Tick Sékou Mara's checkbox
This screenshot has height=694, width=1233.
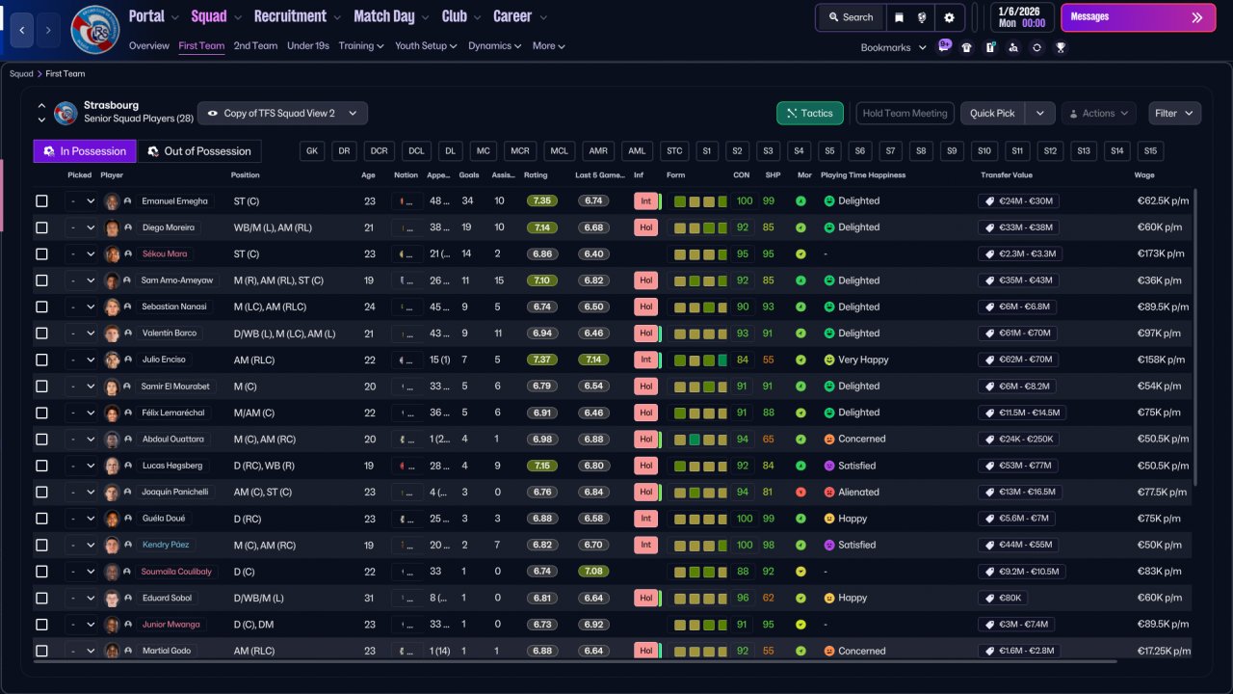pyautogui.click(x=41, y=254)
